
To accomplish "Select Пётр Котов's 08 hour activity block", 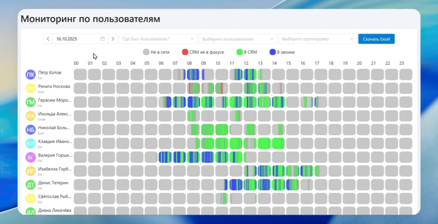I will click(x=193, y=75).
